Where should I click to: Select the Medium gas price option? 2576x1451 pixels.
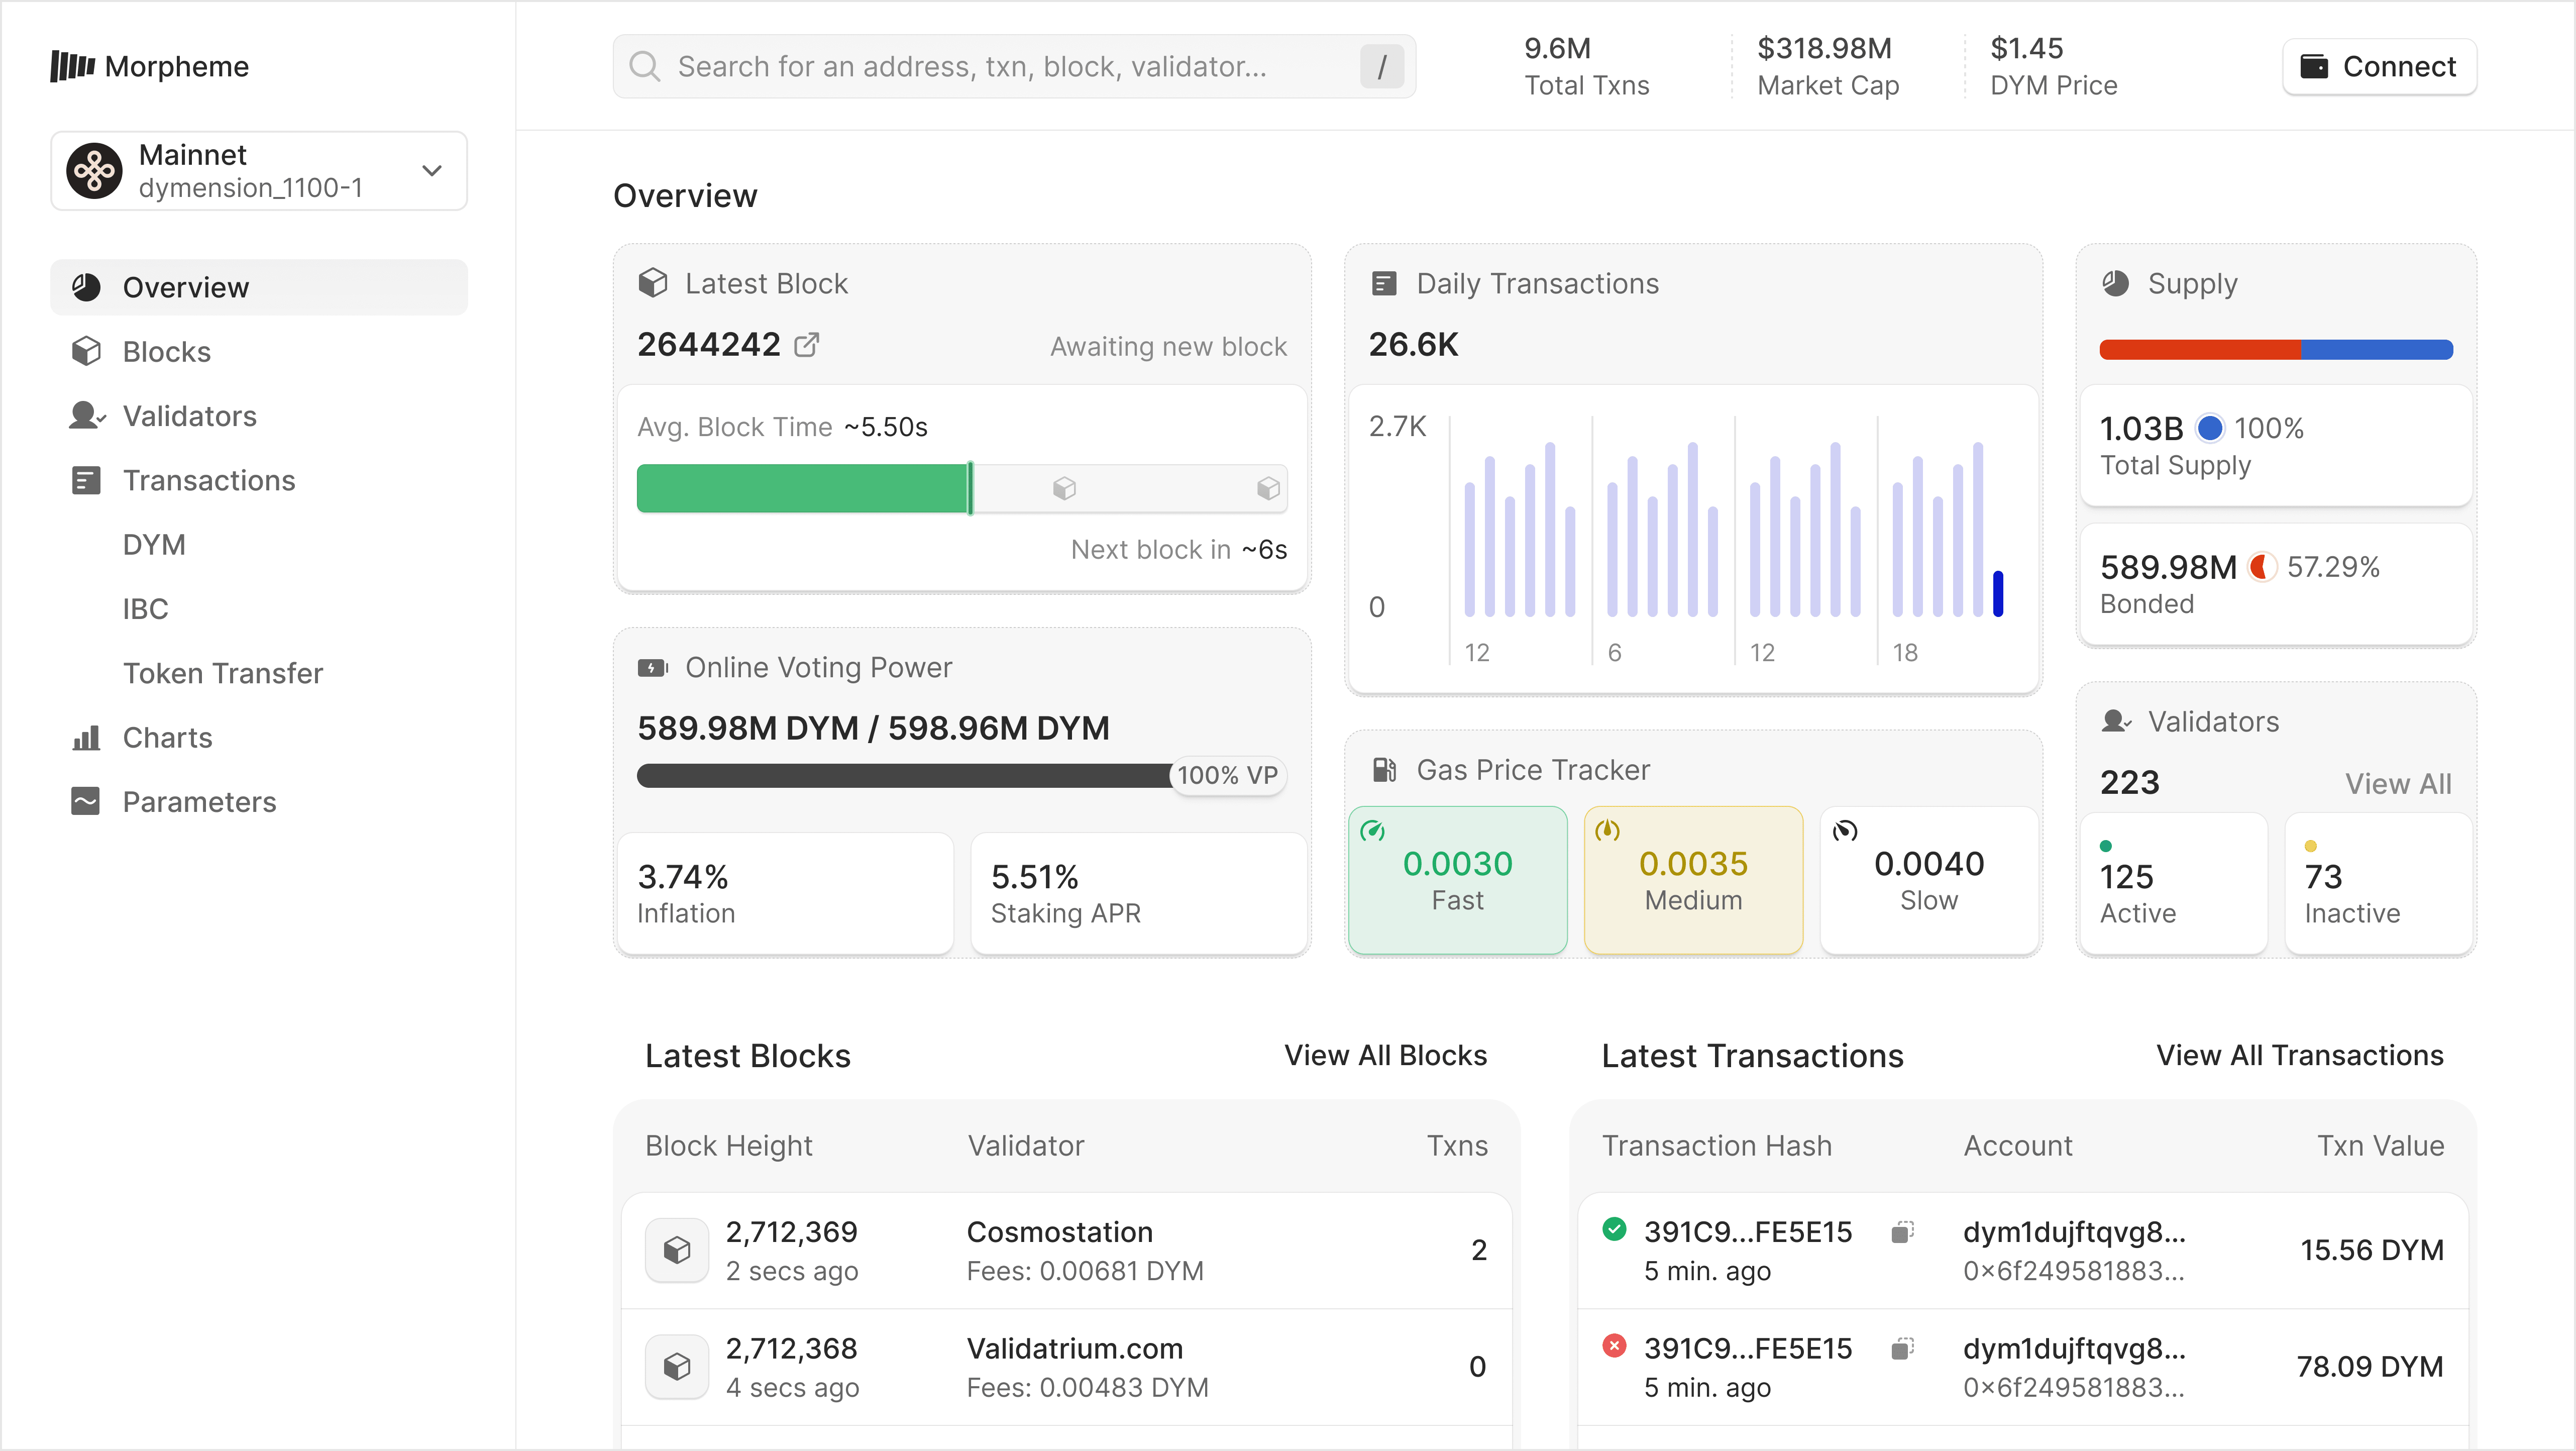1693,880
